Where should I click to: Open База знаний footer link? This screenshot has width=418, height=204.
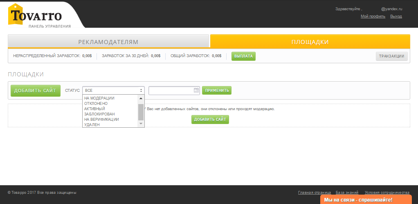[x=347, y=193]
